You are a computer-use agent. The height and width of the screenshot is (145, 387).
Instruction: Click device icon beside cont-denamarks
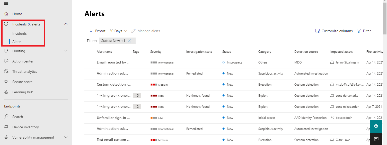(x=332, y=96)
